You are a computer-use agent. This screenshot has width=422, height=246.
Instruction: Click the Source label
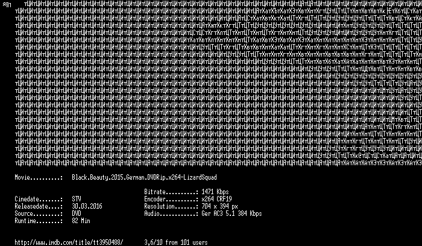pos(39,213)
